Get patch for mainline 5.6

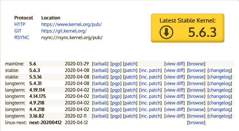click(x=130, y=64)
